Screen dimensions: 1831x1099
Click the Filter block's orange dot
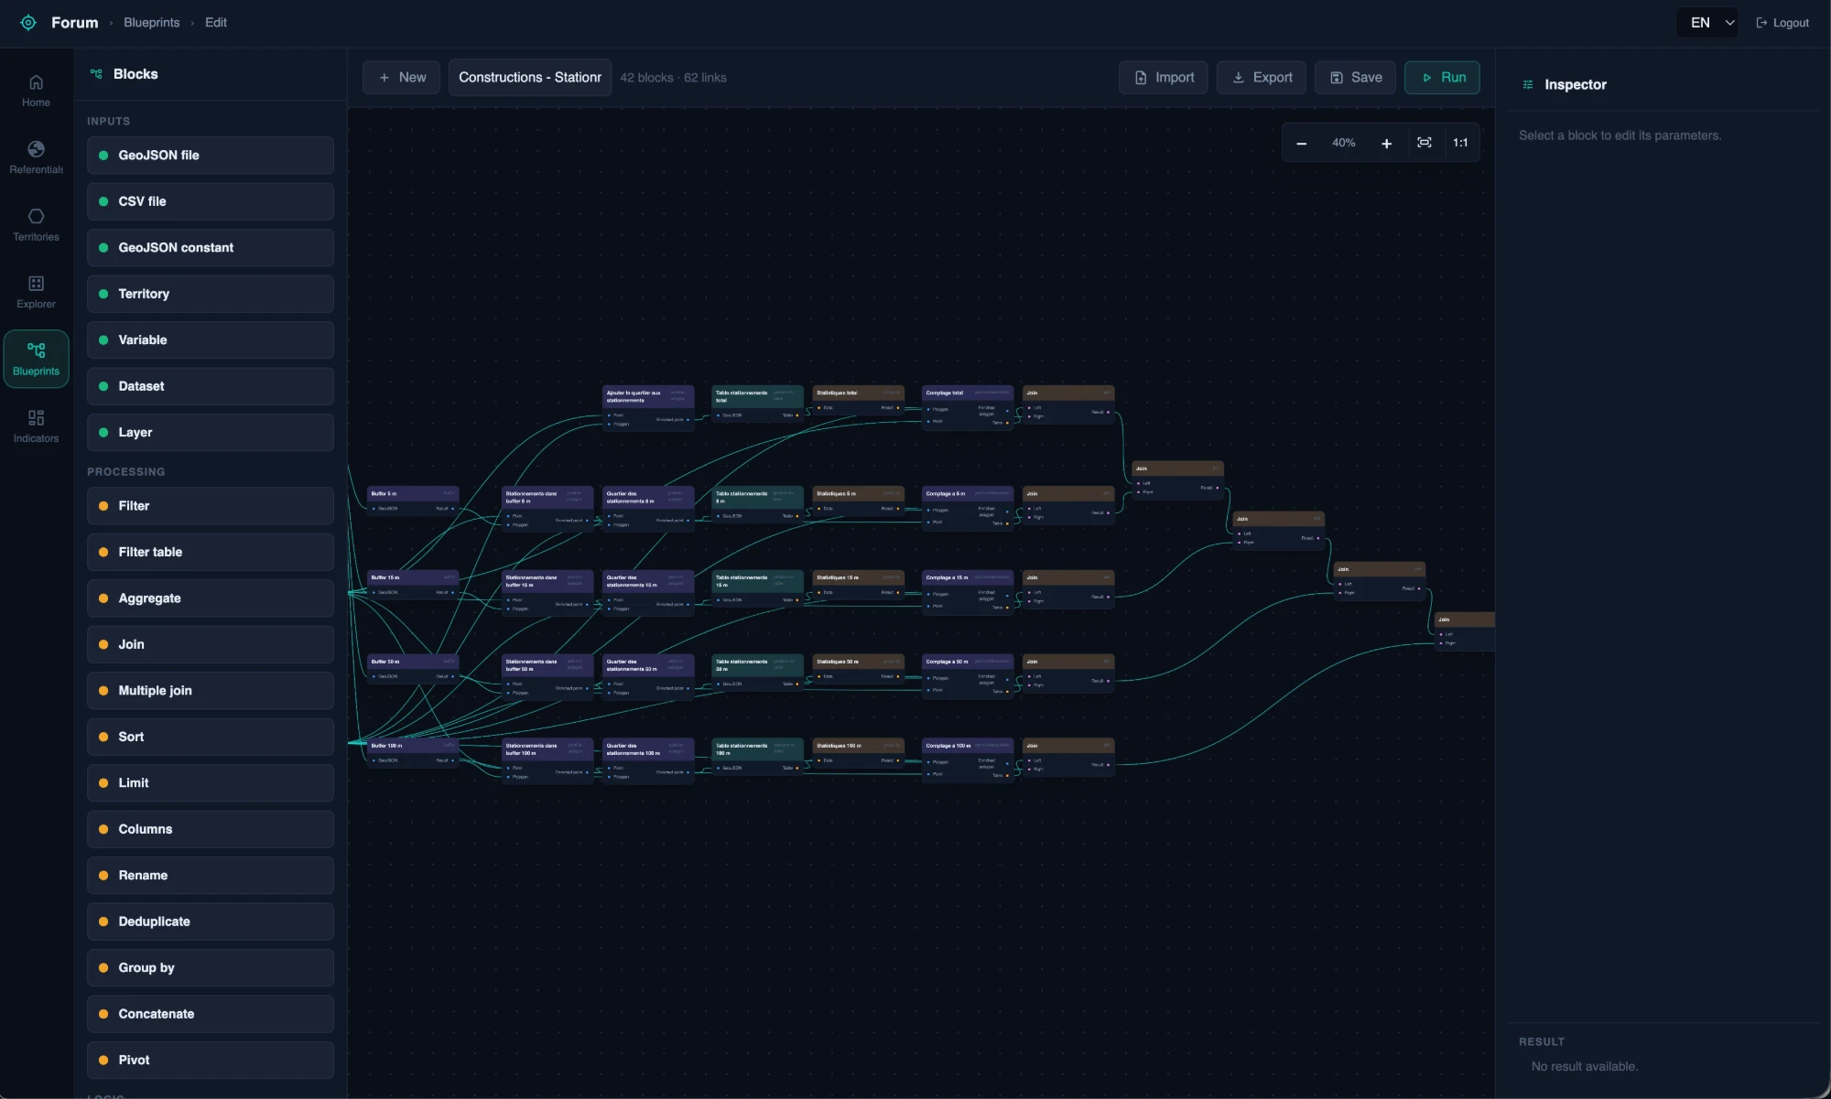tap(103, 506)
